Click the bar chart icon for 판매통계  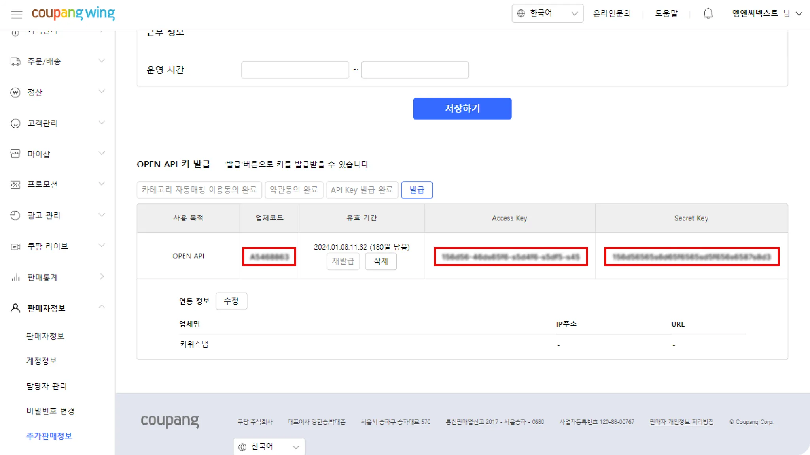15,278
